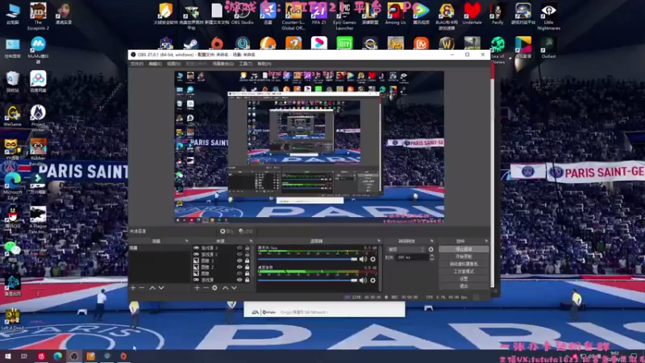This screenshot has width=645, height=363.
Task: Increase transition duration with stepper arrows
Action: pyautogui.click(x=431, y=256)
